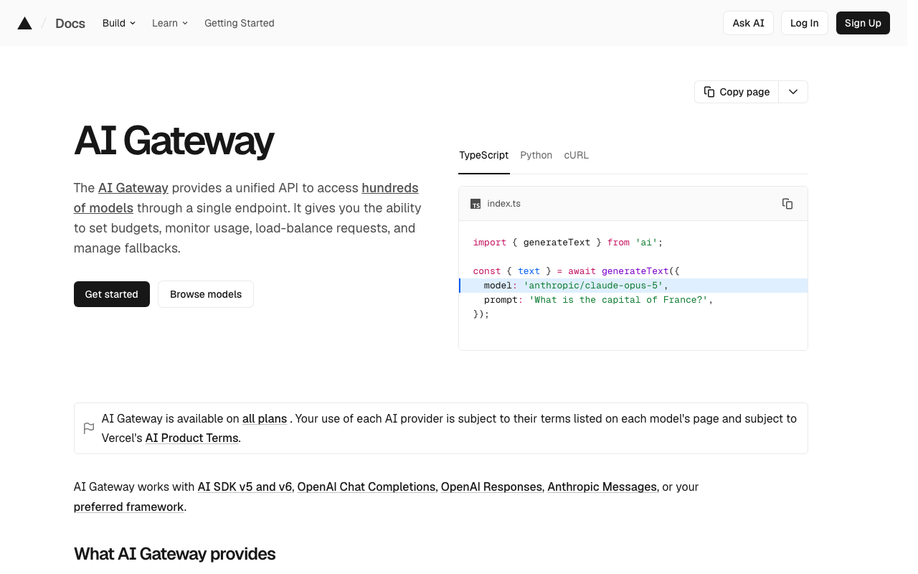Click the Copy page button

(737, 92)
